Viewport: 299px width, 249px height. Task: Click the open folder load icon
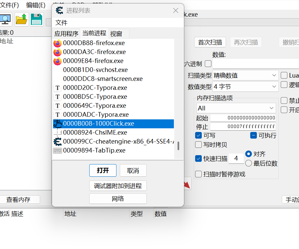coord(22,20)
